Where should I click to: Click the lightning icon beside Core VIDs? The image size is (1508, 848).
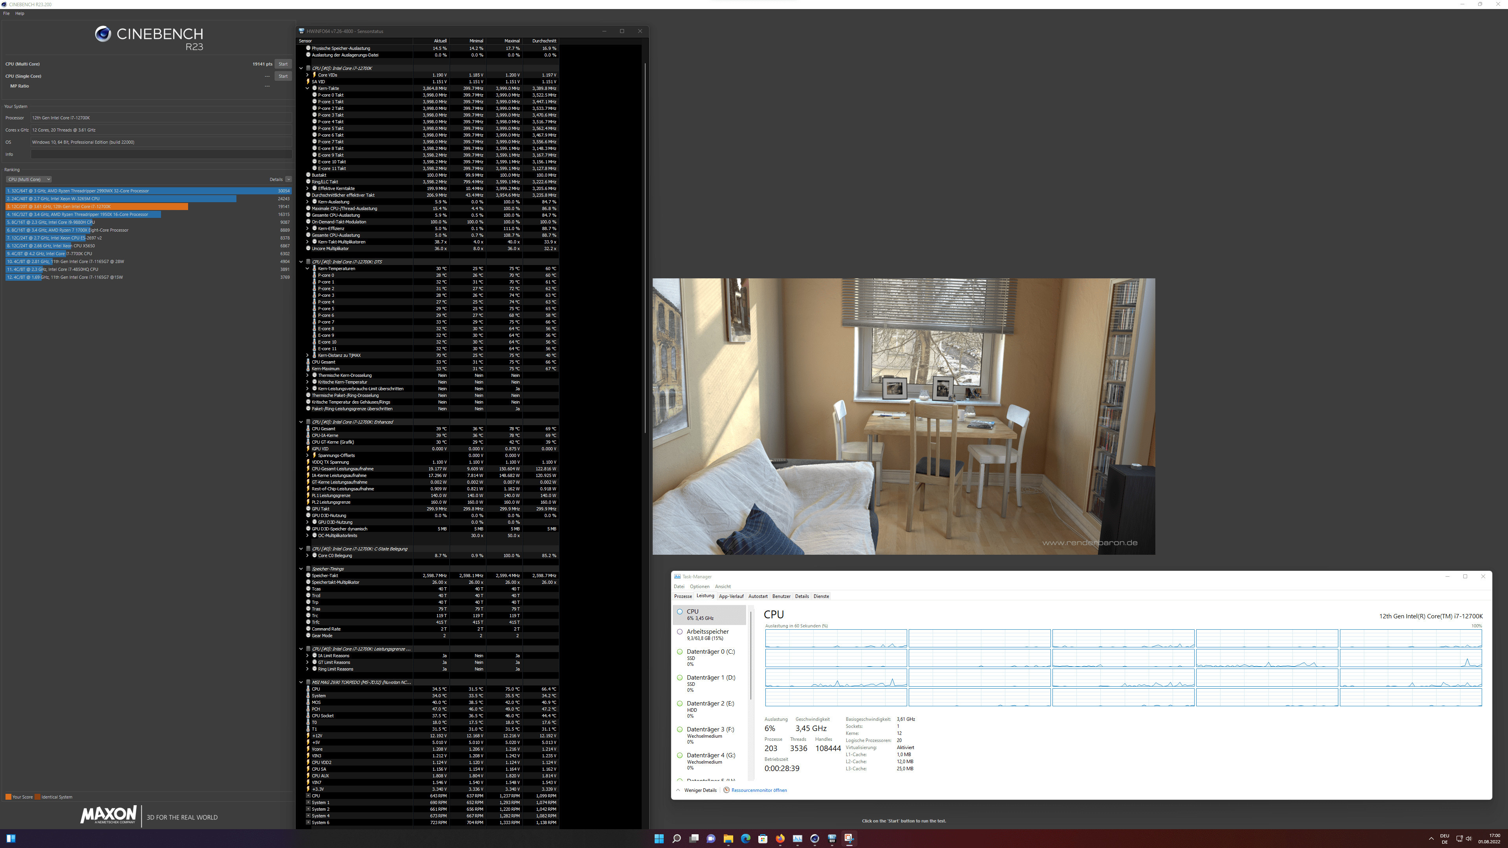(x=314, y=75)
